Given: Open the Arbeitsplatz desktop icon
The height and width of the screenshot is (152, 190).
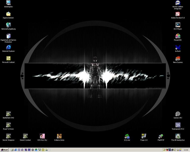Looking at the screenshot, I should pos(8,3).
